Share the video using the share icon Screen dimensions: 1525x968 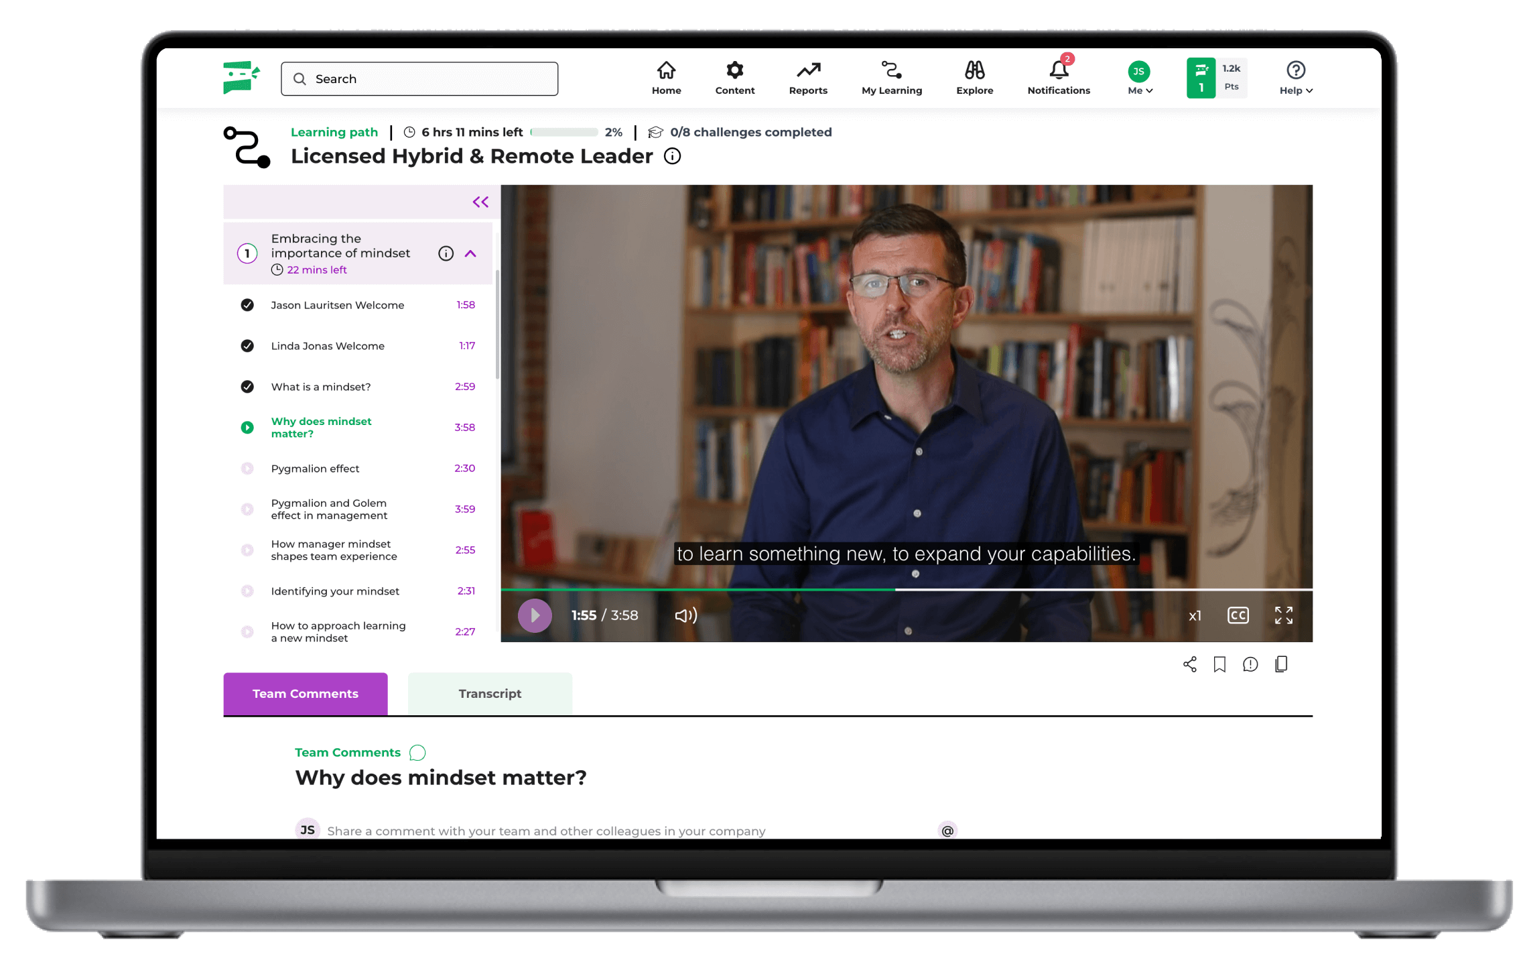(x=1190, y=664)
